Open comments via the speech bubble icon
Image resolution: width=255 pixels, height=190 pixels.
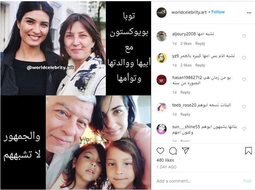(173, 151)
